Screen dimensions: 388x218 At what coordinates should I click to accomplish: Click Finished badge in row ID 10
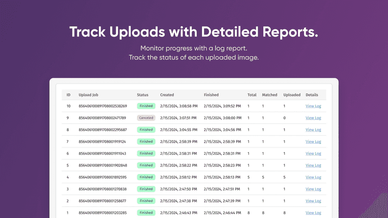pyautogui.click(x=146, y=106)
